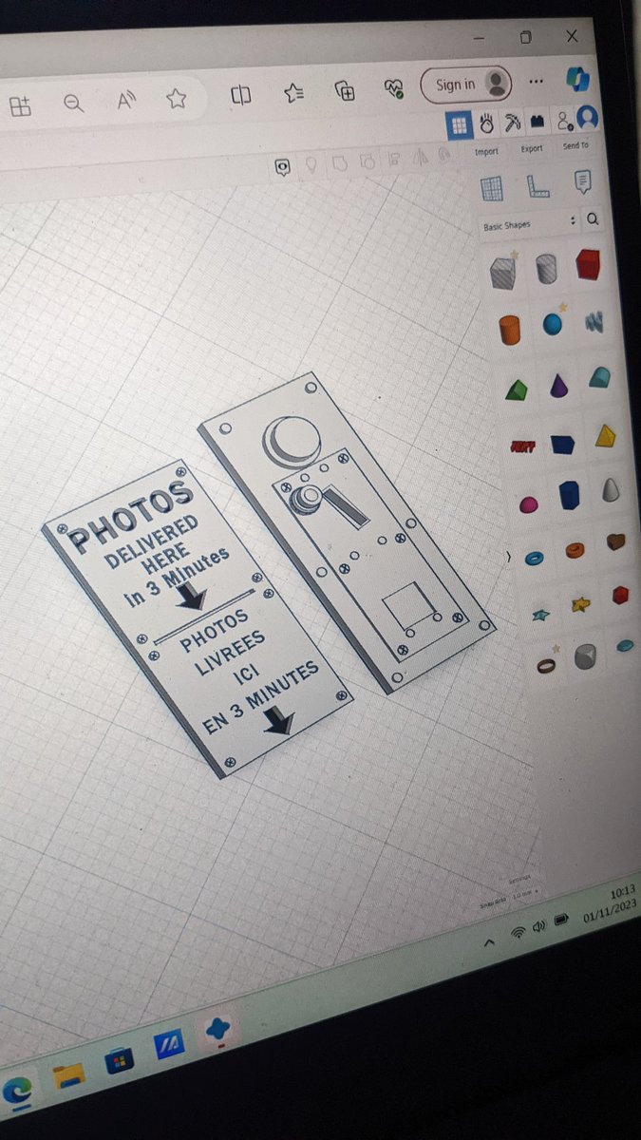Screen dimensions: 641x1140
Task: Add the dark blue Polygon shape
Action: coord(569,496)
